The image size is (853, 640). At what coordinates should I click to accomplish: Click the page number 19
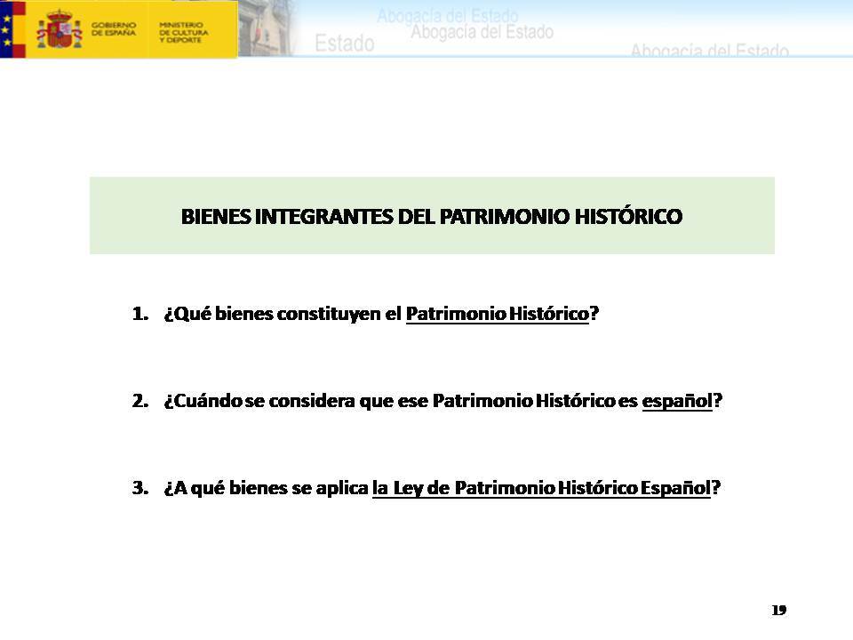click(779, 610)
